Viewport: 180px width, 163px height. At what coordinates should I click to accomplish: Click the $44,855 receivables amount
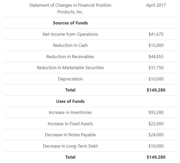[x=156, y=57]
